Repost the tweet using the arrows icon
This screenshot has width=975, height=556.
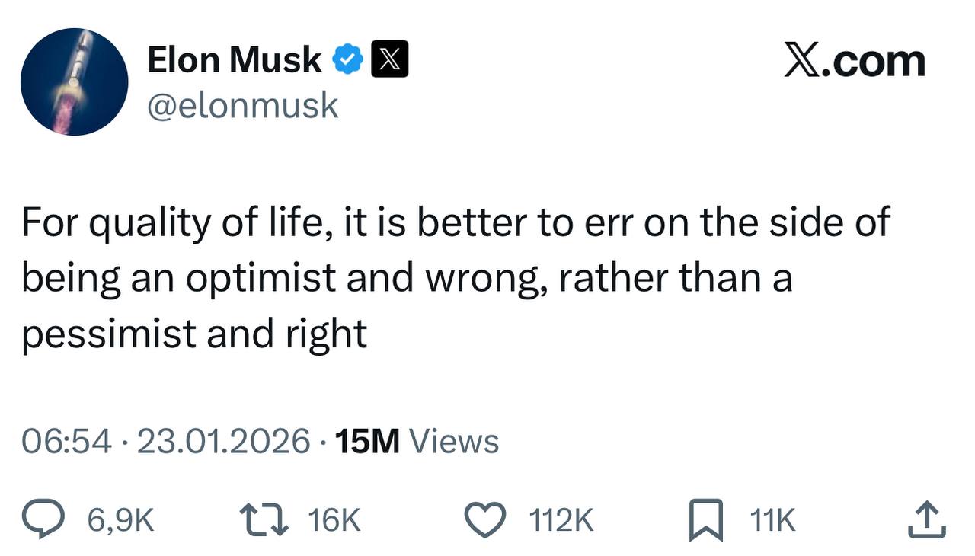[x=264, y=520]
